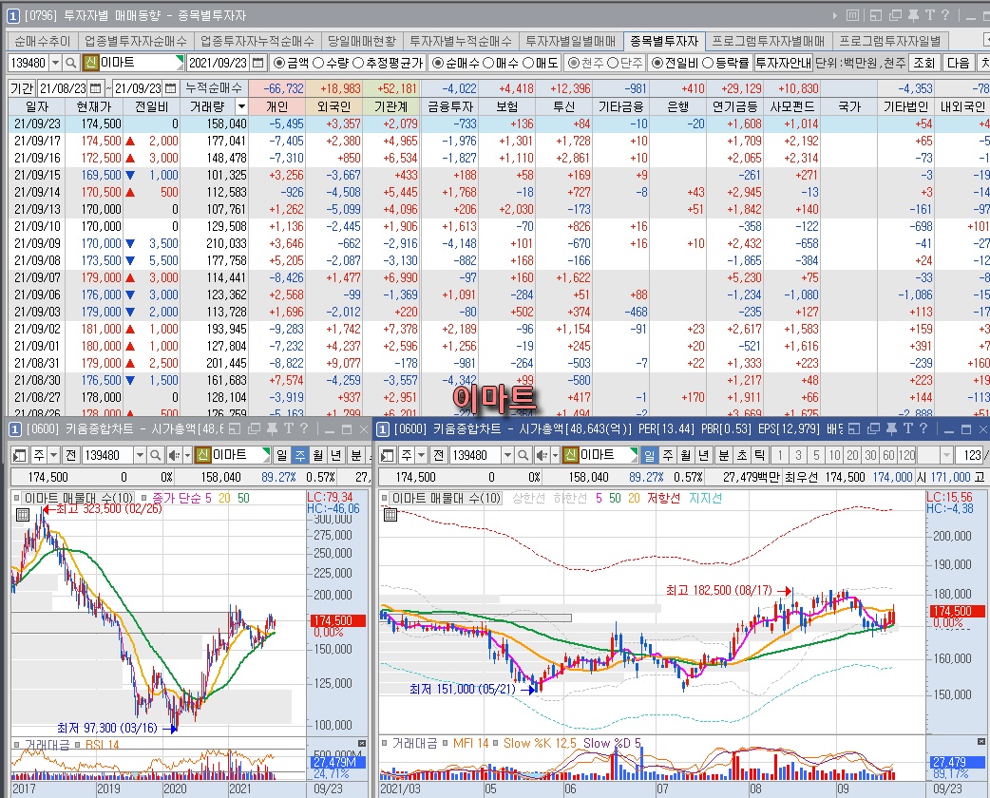Open calendar for period start 21/08/23

(95, 87)
